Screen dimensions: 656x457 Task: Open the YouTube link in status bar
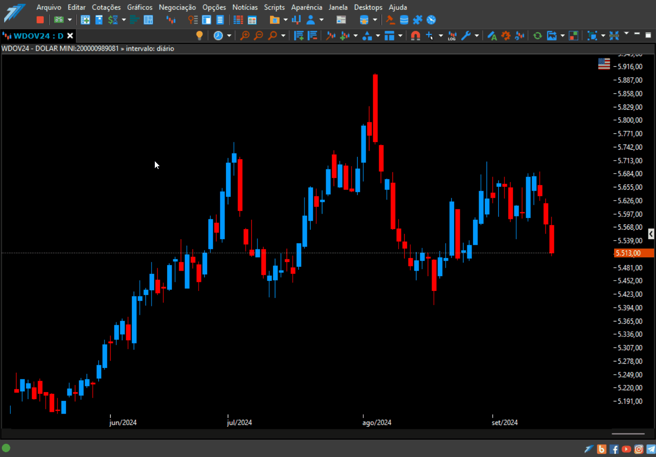[x=626, y=449]
